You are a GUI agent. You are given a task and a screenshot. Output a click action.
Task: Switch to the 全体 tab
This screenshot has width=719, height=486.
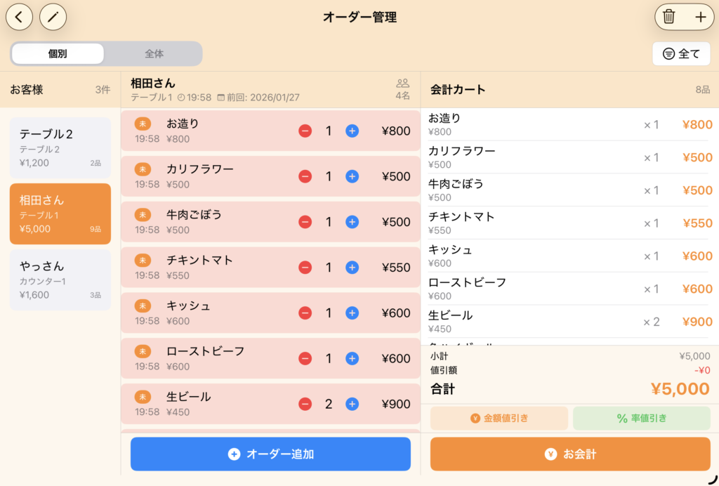point(154,53)
